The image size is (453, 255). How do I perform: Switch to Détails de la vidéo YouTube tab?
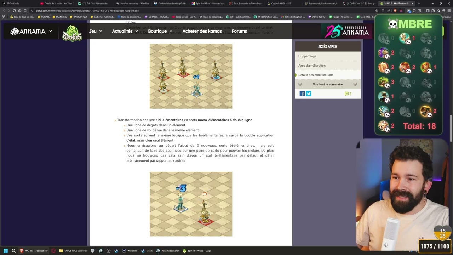[x=57, y=4]
